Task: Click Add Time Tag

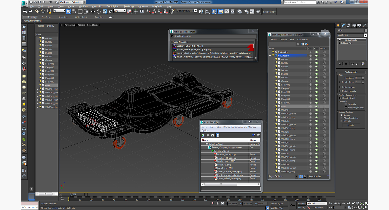Action: point(277,208)
